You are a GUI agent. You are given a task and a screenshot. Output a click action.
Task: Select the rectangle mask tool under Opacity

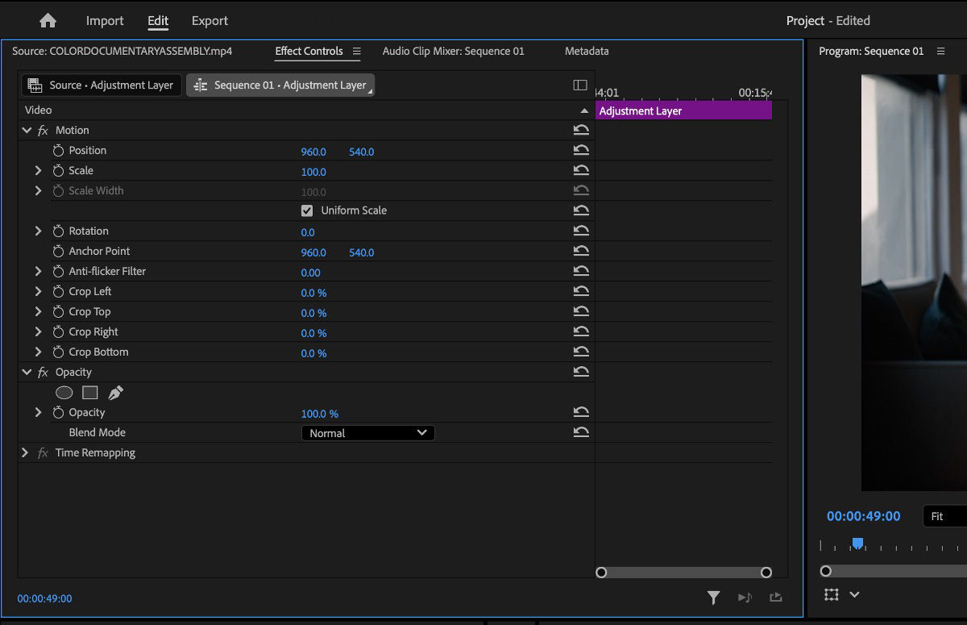pos(89,392)
